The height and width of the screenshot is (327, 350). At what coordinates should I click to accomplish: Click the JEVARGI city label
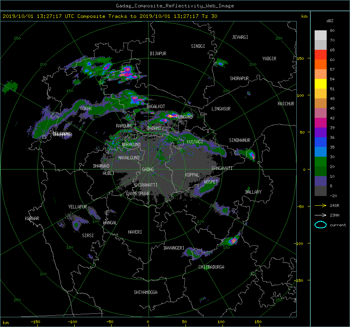click(x=240, y=37)
